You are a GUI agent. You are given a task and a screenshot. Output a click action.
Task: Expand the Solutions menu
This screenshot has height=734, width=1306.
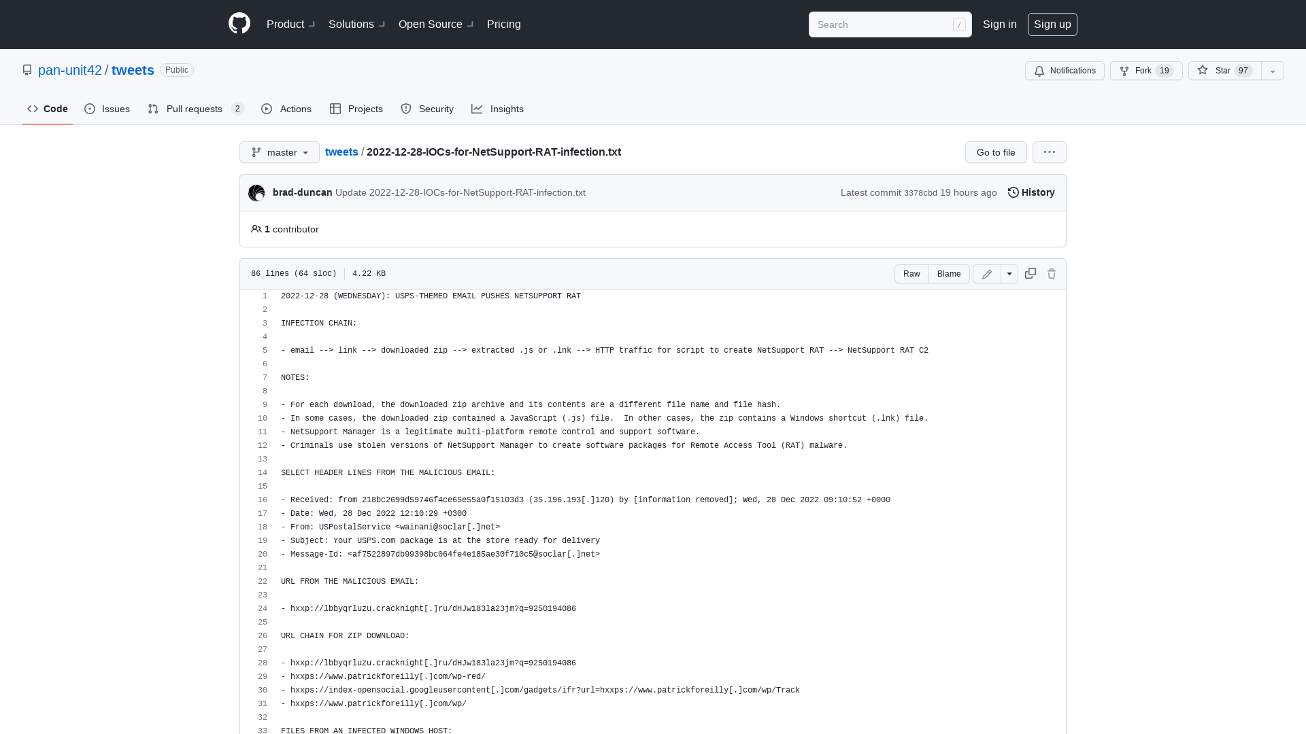356,24
